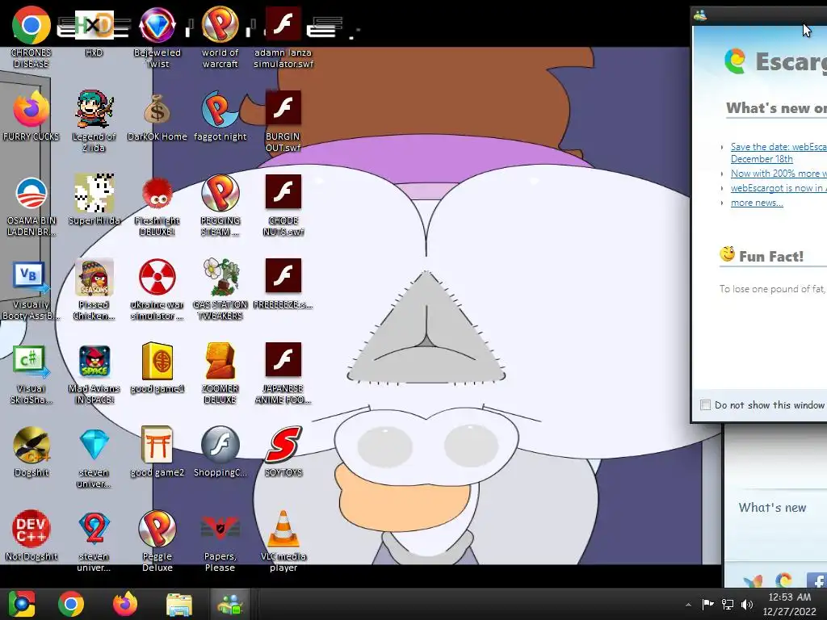Open File Explorer from the taskbar
This screenshot has height=620, width=827.
pyautogui.click(x=179, y=604)
